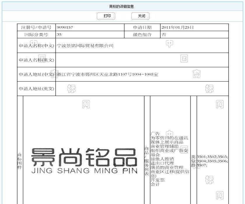Click the 申请人地址(中文) label
Screen dimensions: 245x204
coord(36,74)
